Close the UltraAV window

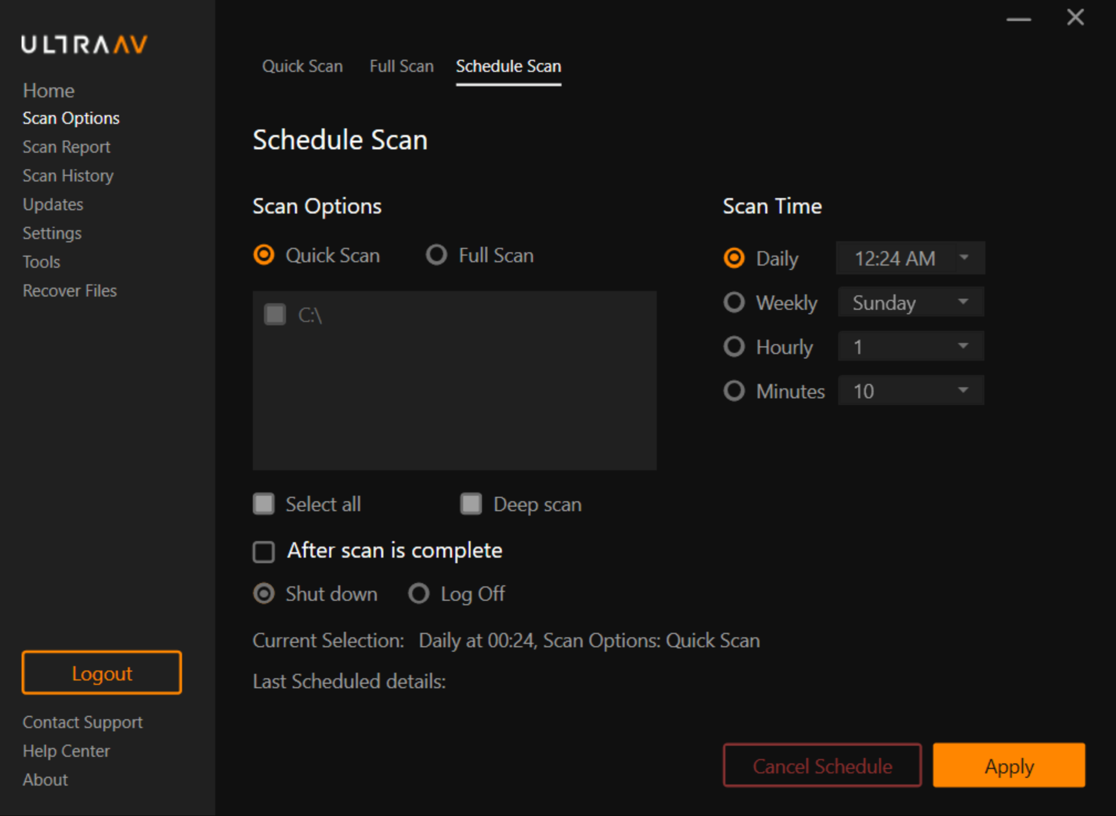(1075, 18)
